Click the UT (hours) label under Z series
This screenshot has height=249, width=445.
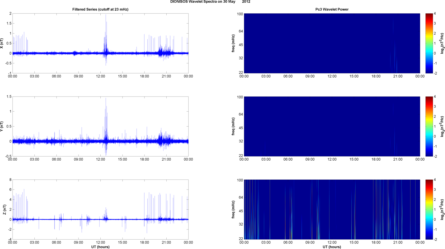tap(100, 247)
